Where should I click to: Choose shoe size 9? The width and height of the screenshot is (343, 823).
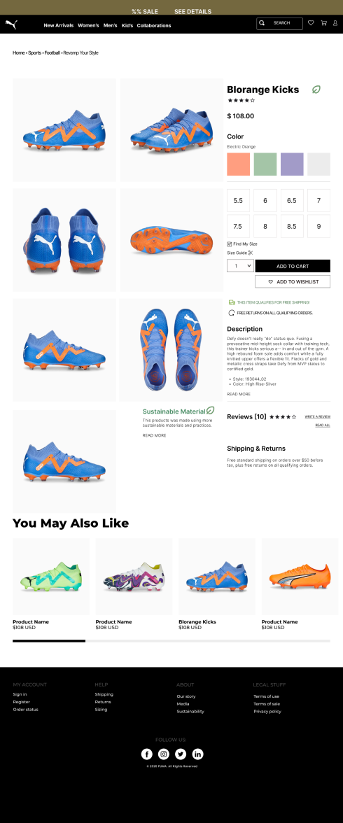(318, 226)
